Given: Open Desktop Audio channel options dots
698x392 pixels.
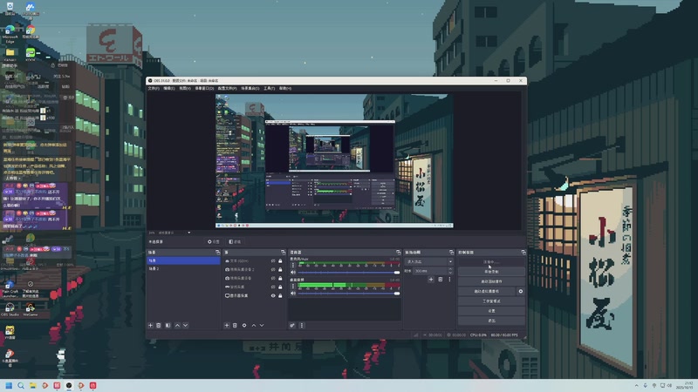Looking at the screenshot, I should tap(293, 286).
